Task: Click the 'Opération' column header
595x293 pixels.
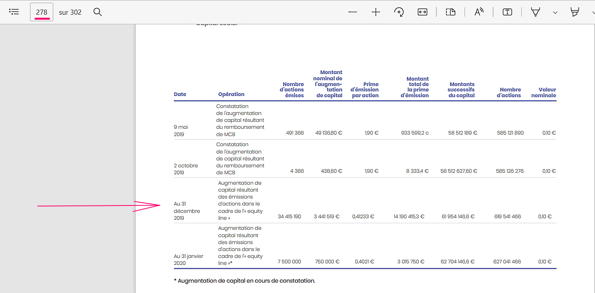Action: point(231,94)
